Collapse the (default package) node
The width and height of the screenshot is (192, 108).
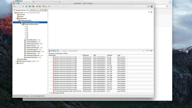[x=18, y=20]
